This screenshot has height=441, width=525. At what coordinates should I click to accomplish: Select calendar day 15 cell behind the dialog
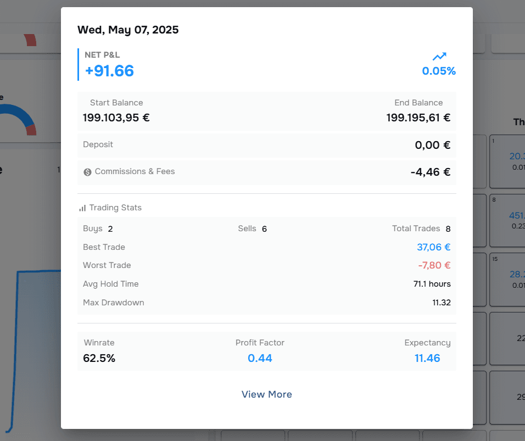tap(506, 279)
